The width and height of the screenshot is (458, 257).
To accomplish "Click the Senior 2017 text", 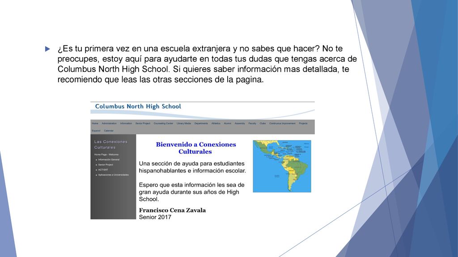I will pos(155,217).
